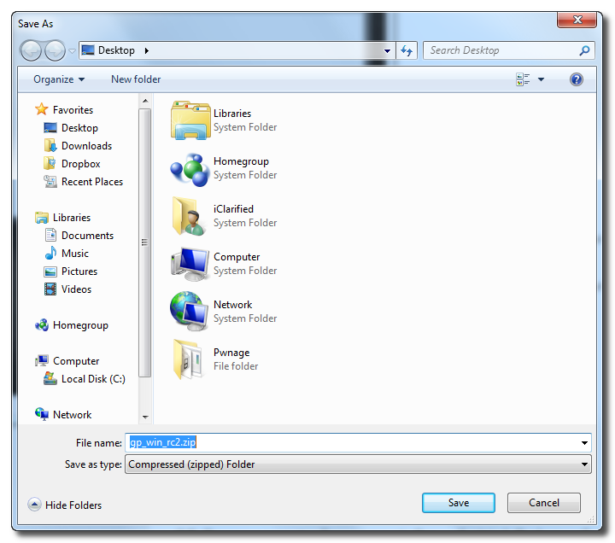Select Computer in the navigation pane
Screen dimensions: 615x543
click(x=76, y=361)
